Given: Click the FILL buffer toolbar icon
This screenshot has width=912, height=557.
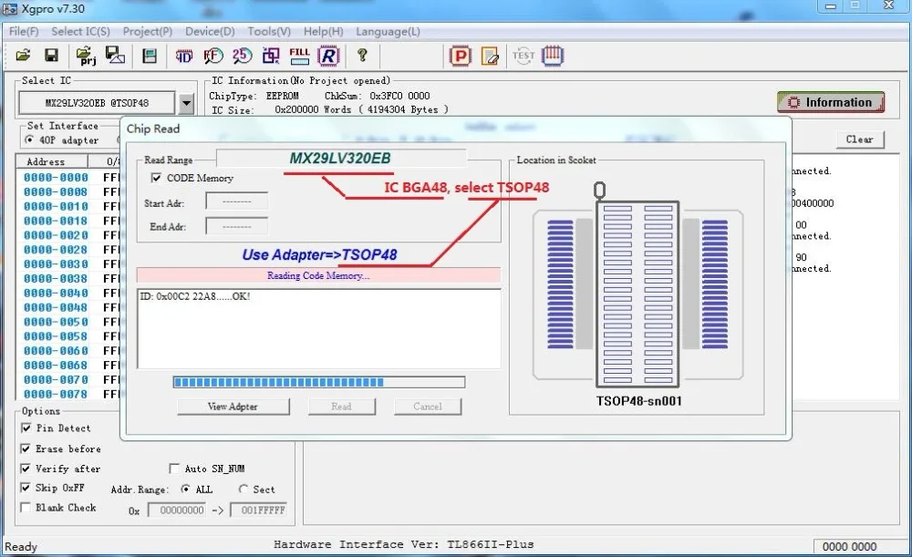Looking at the screenshot, I should tap(299, 56).
